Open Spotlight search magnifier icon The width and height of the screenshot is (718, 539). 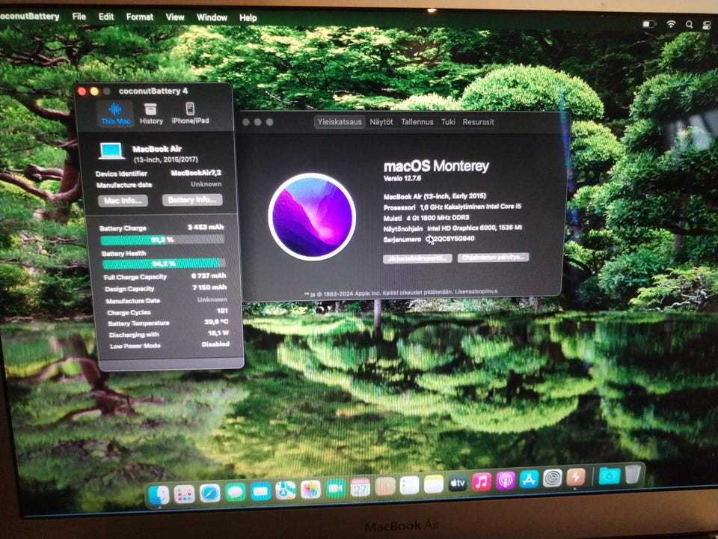coord(689,25)
